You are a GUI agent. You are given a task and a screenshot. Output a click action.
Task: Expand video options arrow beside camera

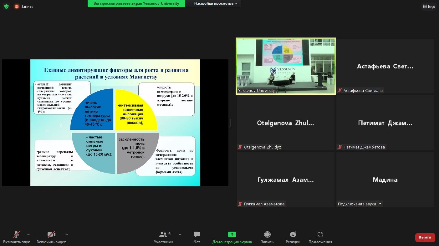[x=66, y=234]
